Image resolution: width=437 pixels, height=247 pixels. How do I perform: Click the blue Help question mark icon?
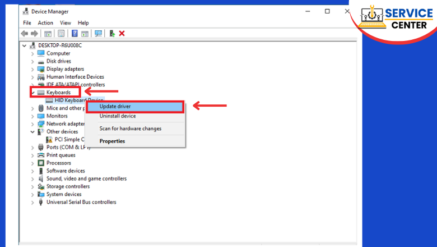pyautogui.click(x=75, y=34)
